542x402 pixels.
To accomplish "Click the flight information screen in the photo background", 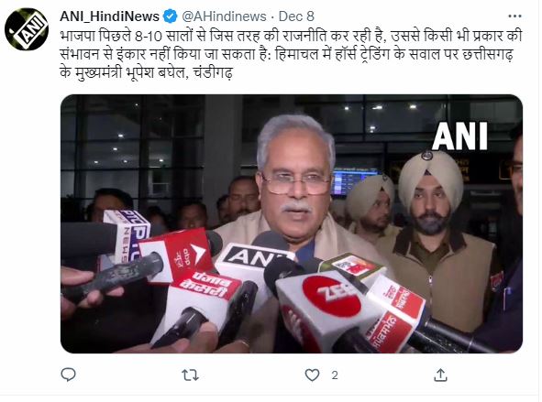I will 355,180.
